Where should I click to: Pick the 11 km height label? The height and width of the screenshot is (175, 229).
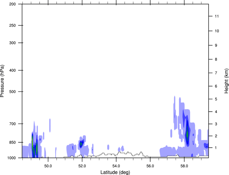217,16
